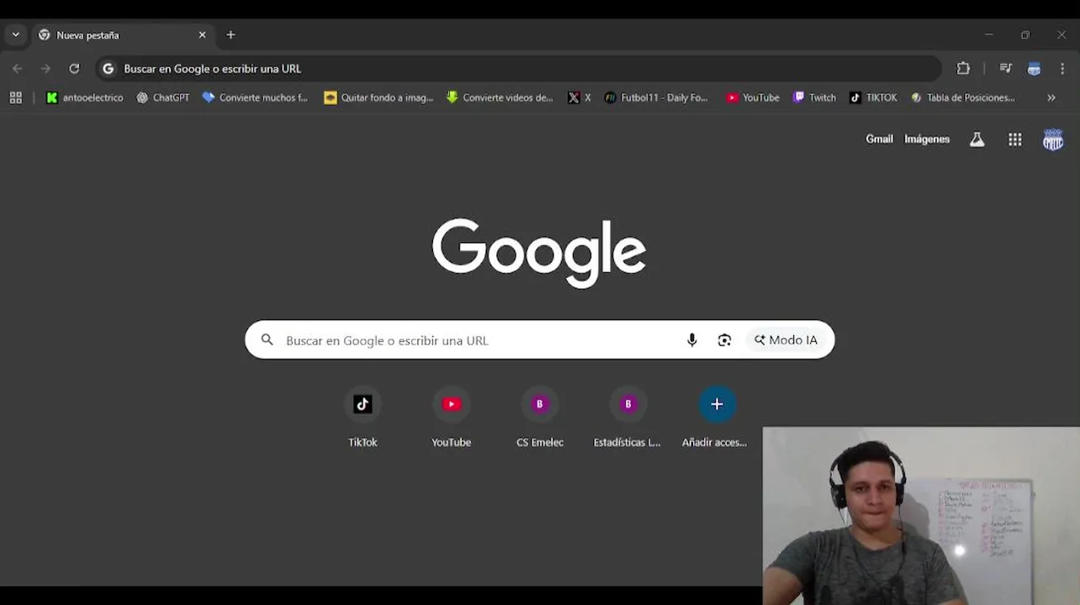The image size is (1080, 605).
Task: Close the Nueva pestaña tab
Action: coord(202,35)
